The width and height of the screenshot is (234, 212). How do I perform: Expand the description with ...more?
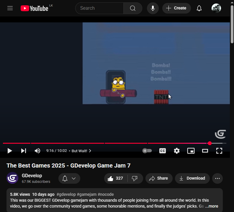click(x=212, y=206)
